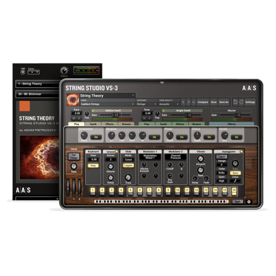
Task: Open the Voices dropdown in the background player window
Action: [33, 72]
